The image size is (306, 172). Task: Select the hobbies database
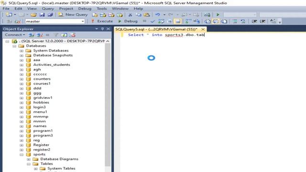click(41, 102)
